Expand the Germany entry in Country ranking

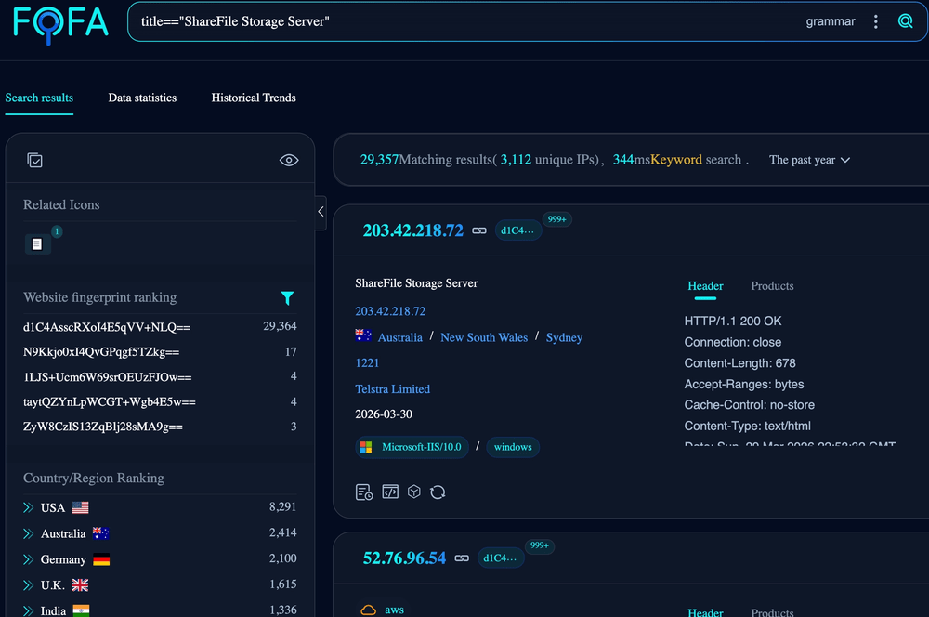(29, 559)
